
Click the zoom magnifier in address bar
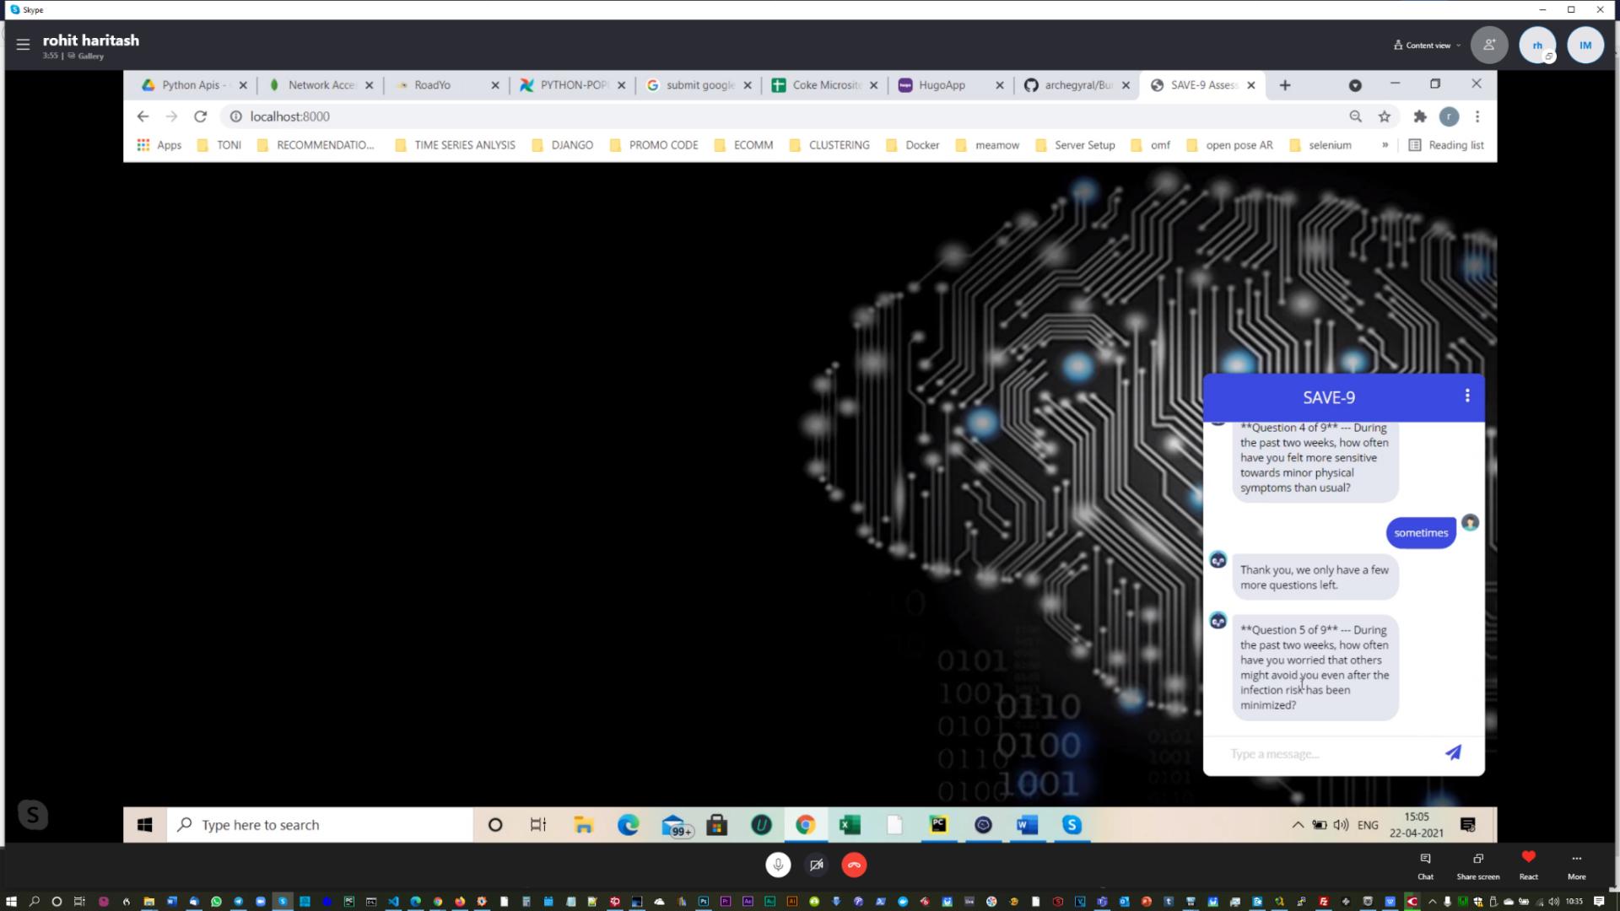(1355, 116)
